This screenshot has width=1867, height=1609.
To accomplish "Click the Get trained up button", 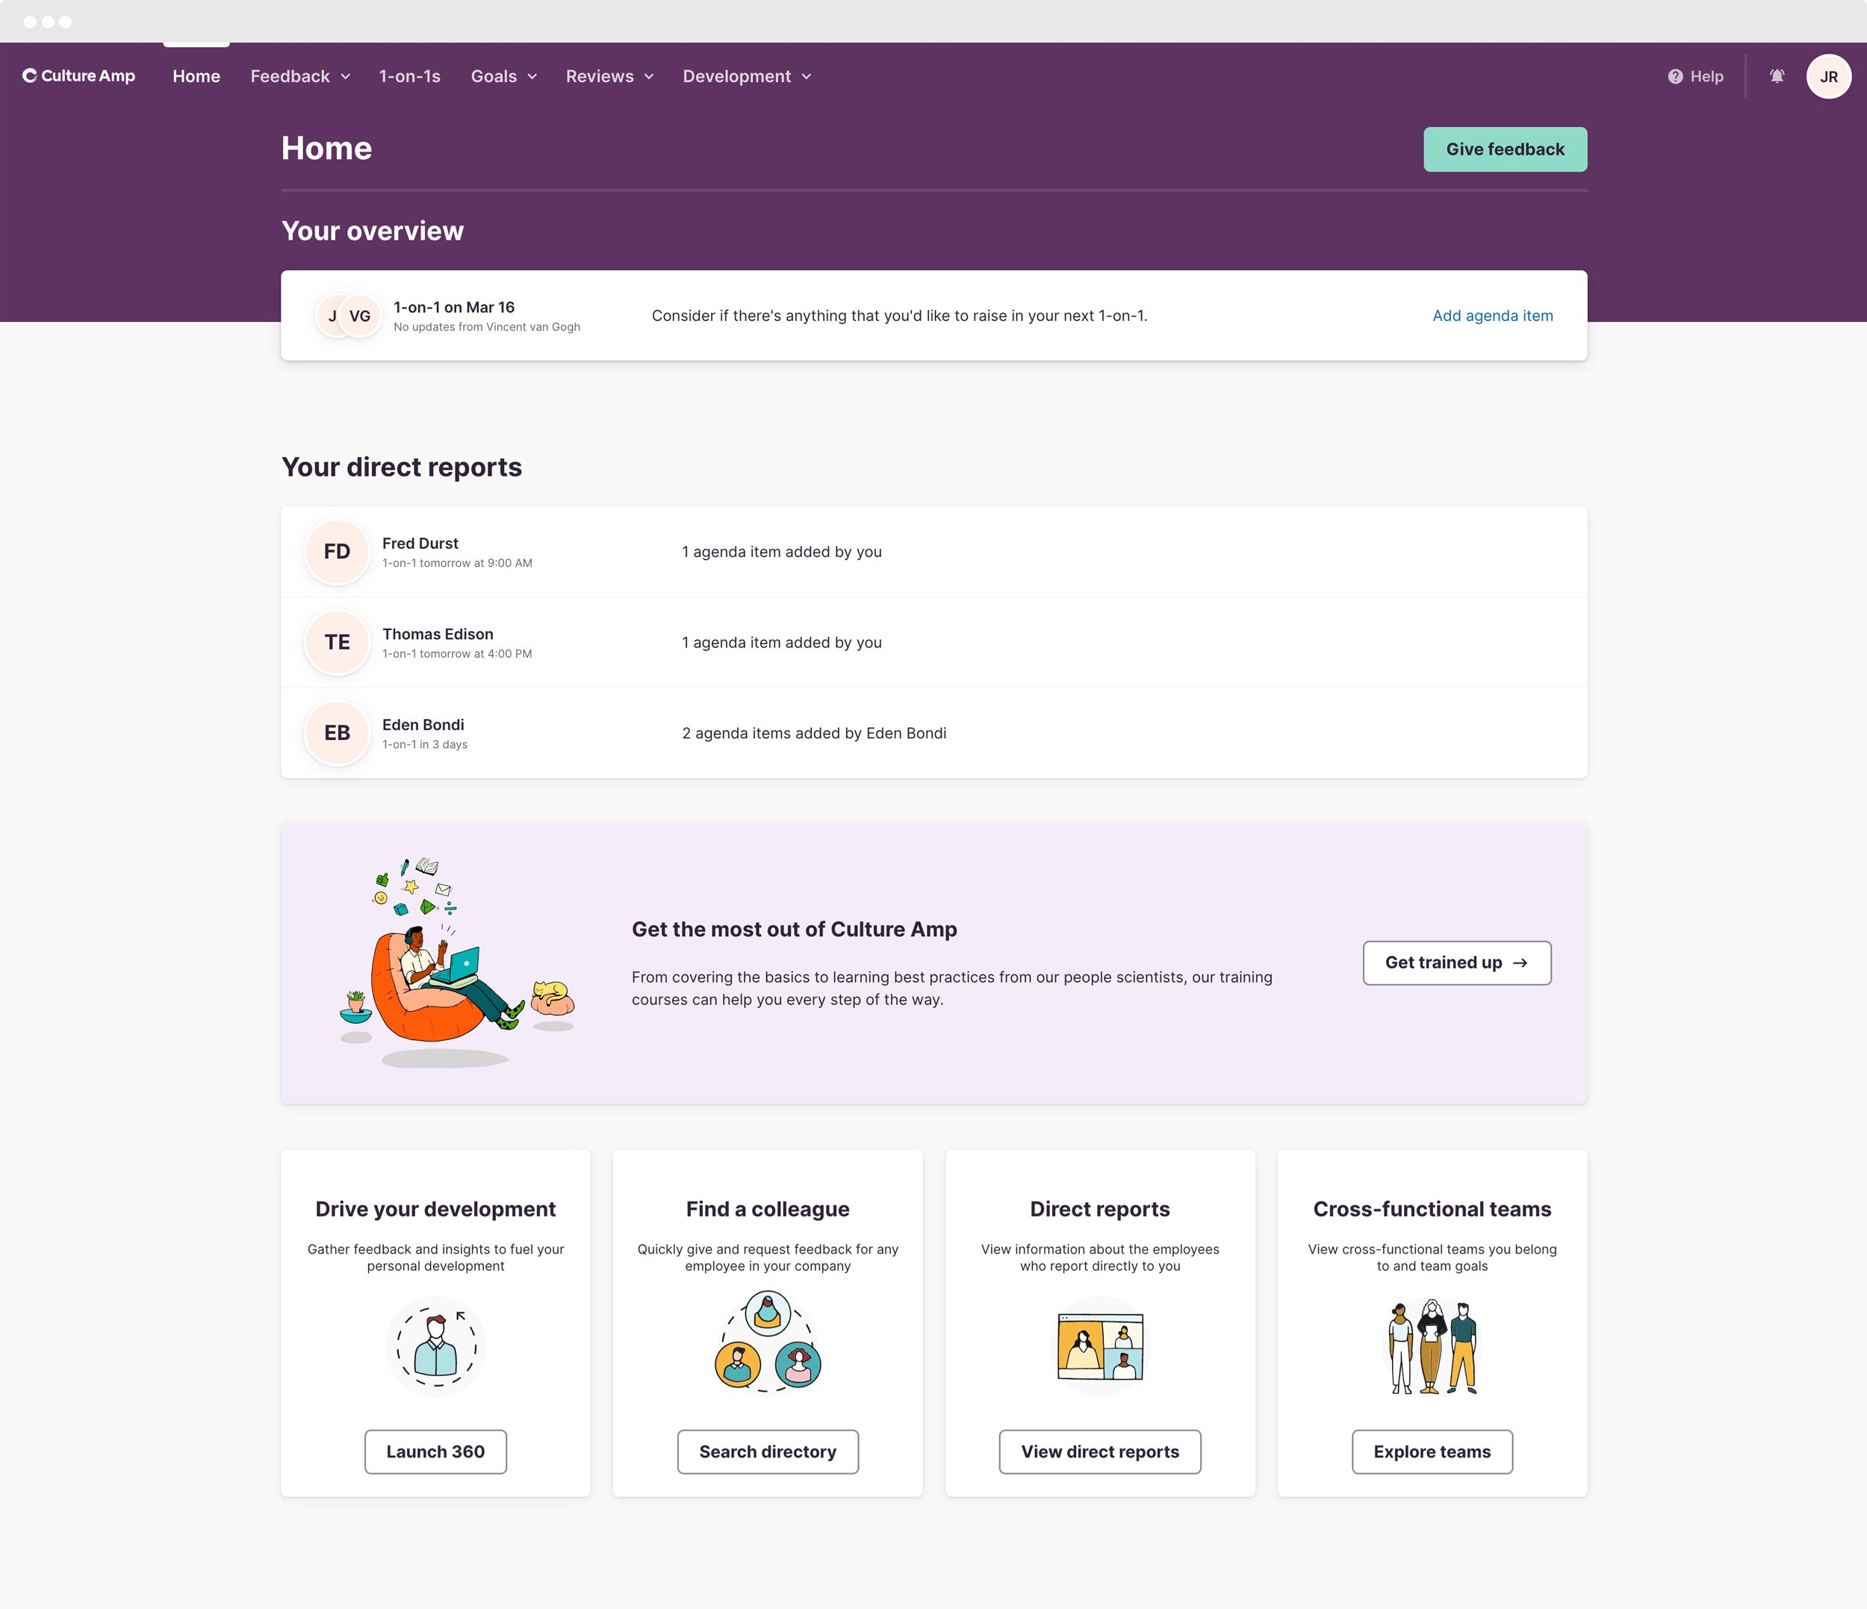I will click(1456, 963).
